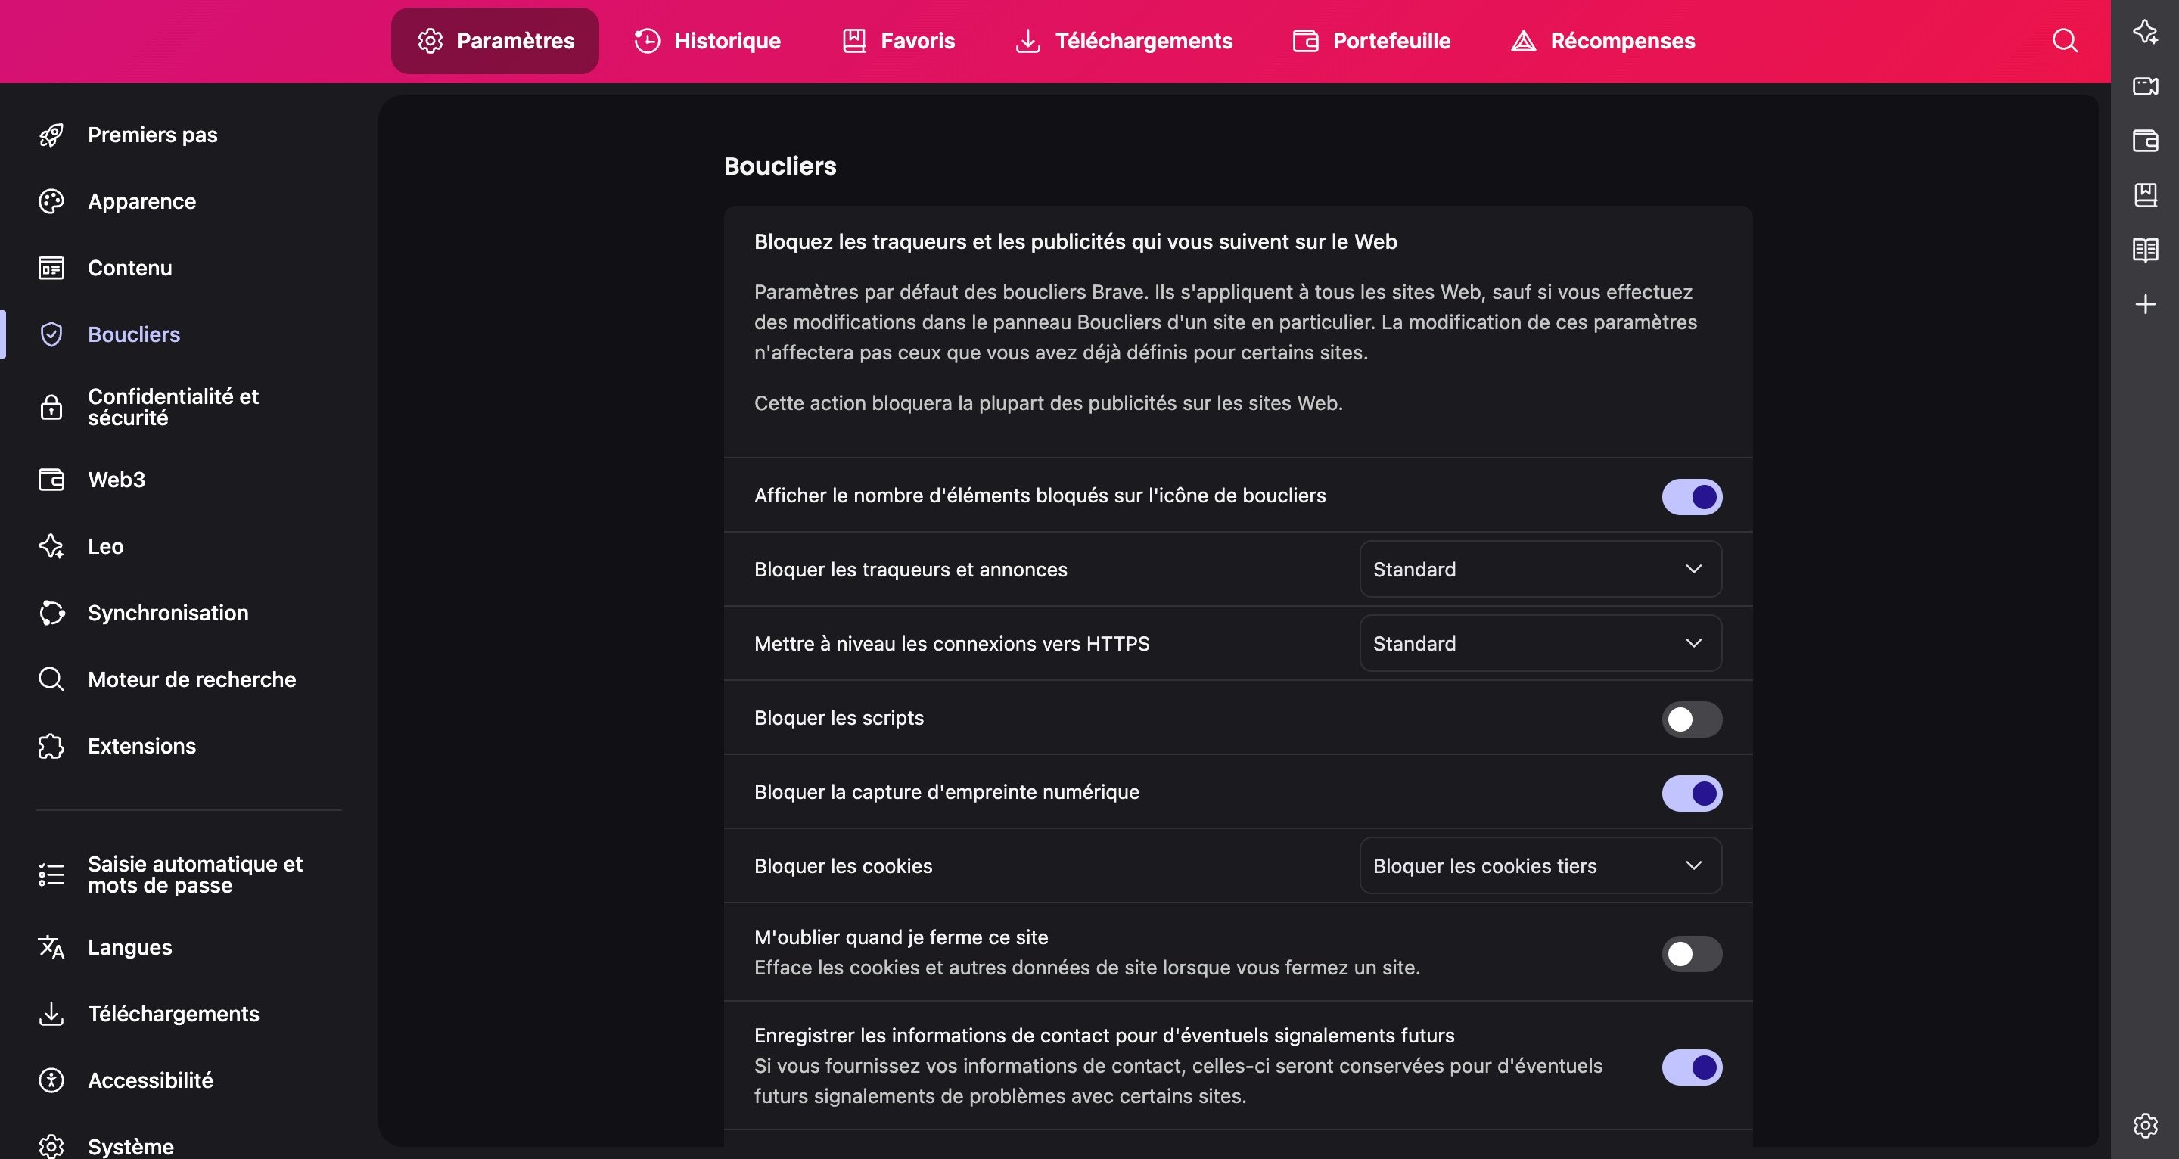Viewport: 2179px width, 1159px height.
Task: Open the Wallet panel in the sidebar
Action: coord(2146,141)
